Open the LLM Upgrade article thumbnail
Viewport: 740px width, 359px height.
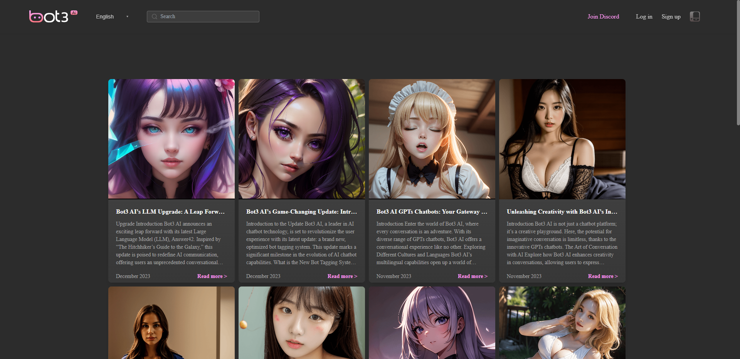pos(172,139)
